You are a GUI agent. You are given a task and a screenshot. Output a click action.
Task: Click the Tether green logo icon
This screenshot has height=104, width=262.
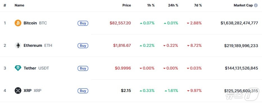(x=18, y=68)
